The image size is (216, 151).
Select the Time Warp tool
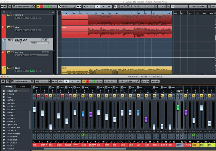tap(142, 6)
